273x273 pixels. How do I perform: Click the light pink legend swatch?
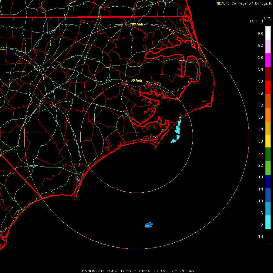coord(268,46)
